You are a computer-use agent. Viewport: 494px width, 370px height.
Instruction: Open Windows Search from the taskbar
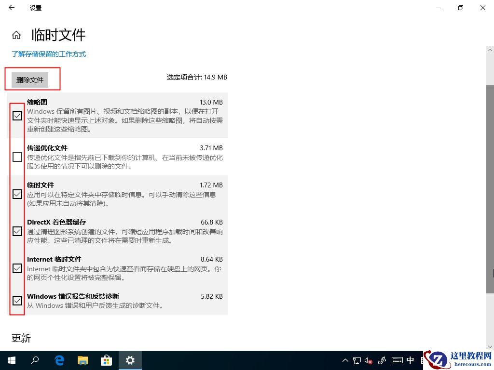(35, 360)
